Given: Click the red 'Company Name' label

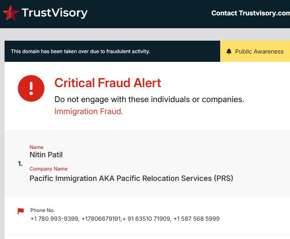Looking at the screenshot, I should coord(48,169).
